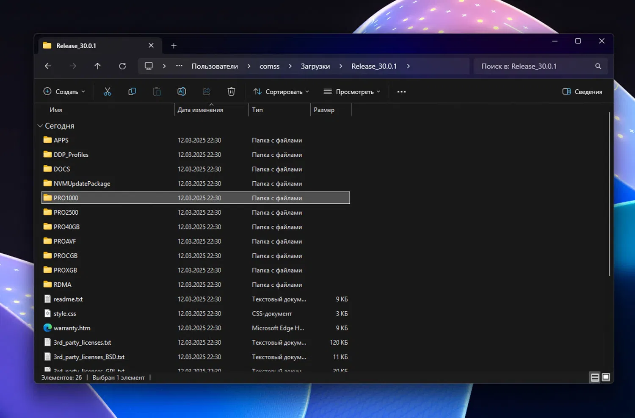This screenshot has height=418, width=635.
Task: Click Загрузки in the breadcrumb path
Action: pyautogui.click(x=315, y=66)
